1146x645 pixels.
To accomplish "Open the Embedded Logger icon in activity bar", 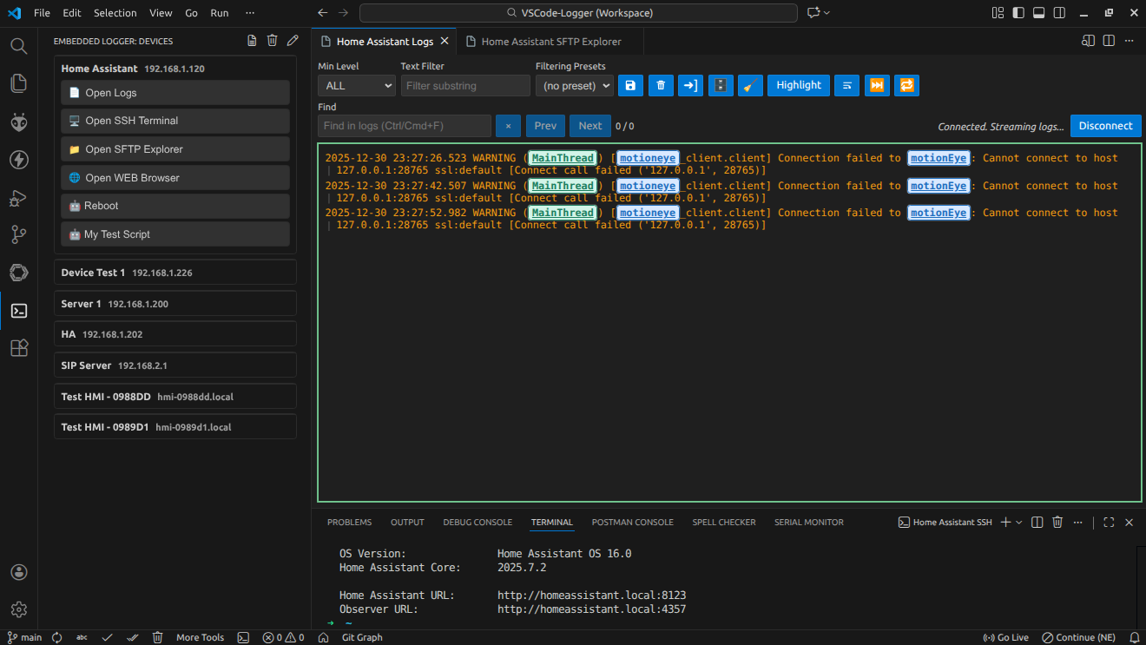I will click(18, 310).
